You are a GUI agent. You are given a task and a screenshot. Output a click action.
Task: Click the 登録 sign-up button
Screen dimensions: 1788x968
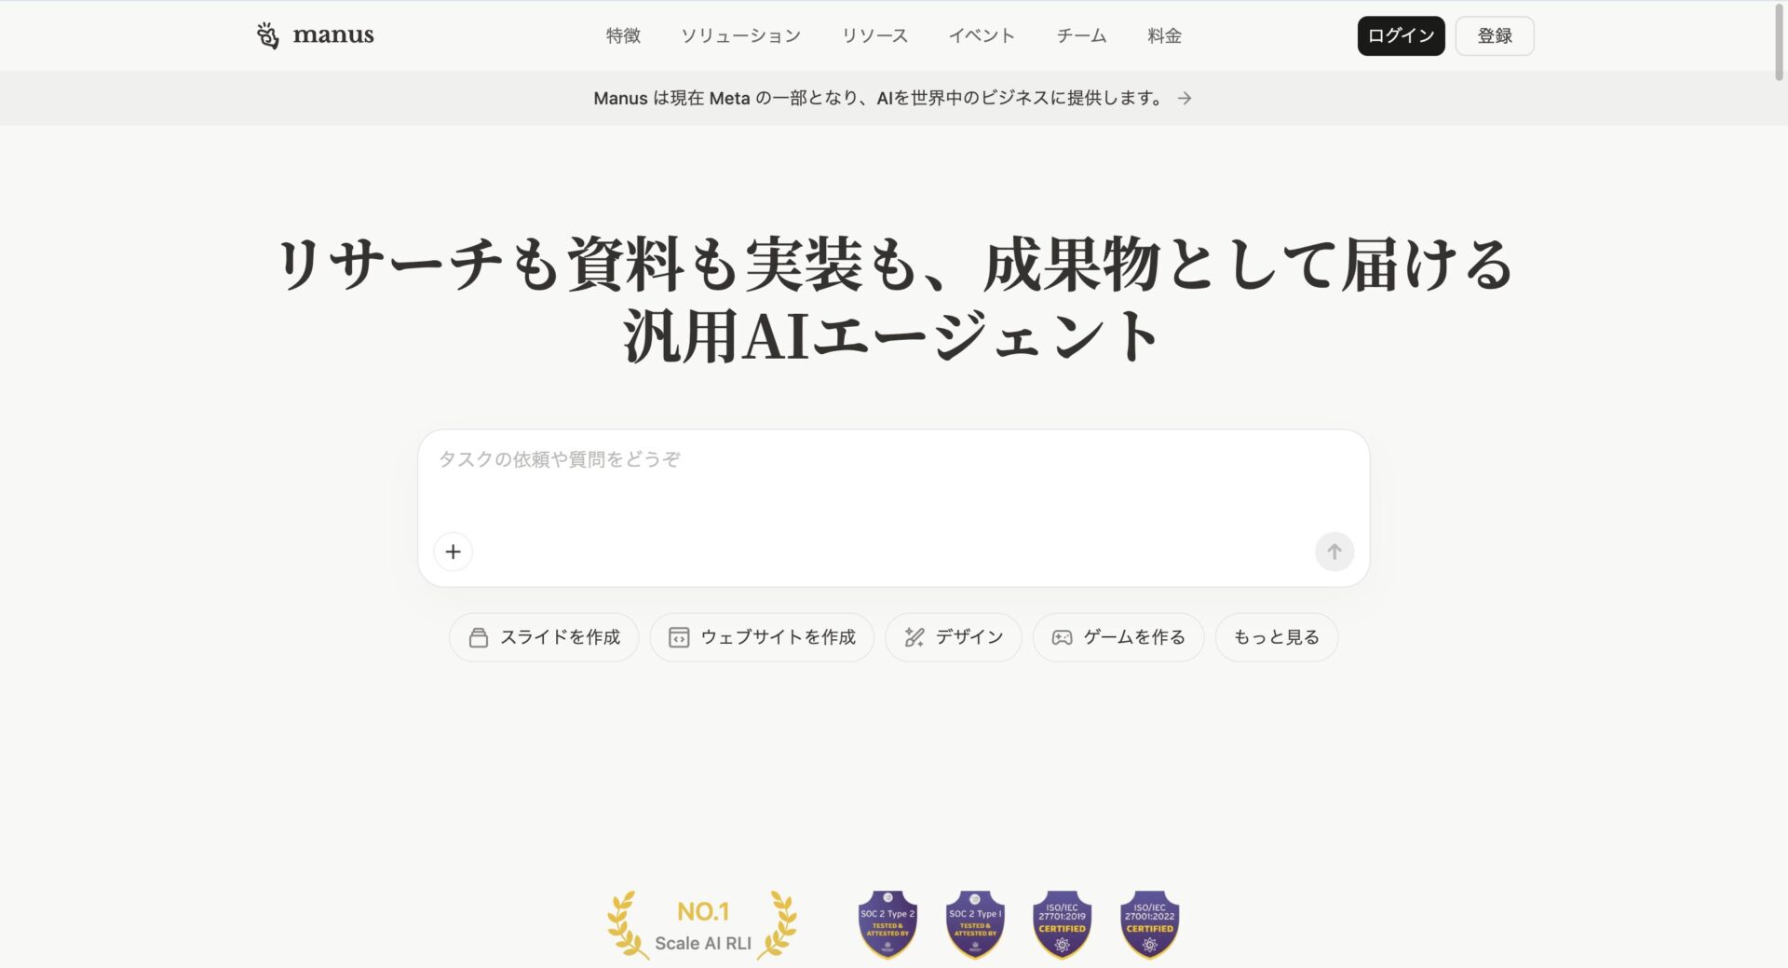1495,35
